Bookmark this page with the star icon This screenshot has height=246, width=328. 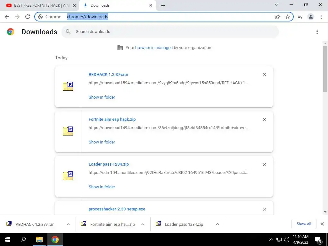coord(288,17)
